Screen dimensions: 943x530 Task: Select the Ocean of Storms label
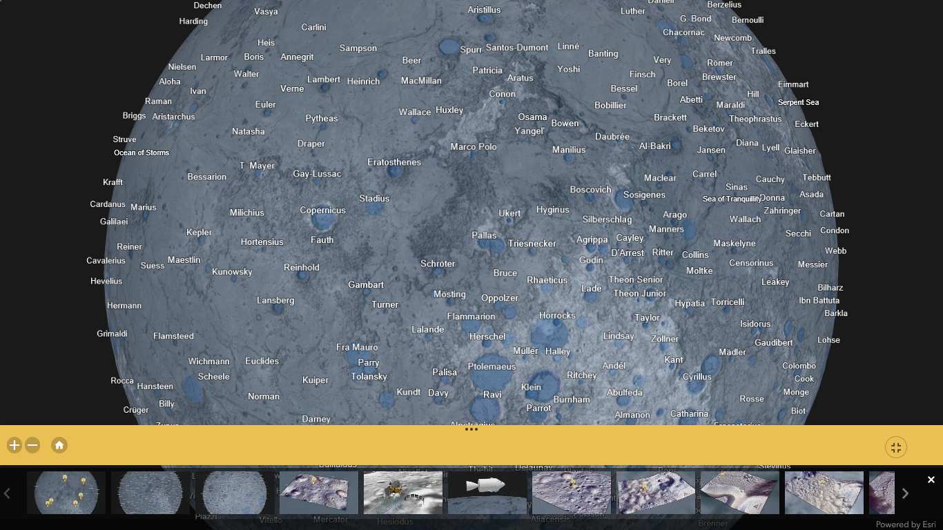tap(142, 153)
